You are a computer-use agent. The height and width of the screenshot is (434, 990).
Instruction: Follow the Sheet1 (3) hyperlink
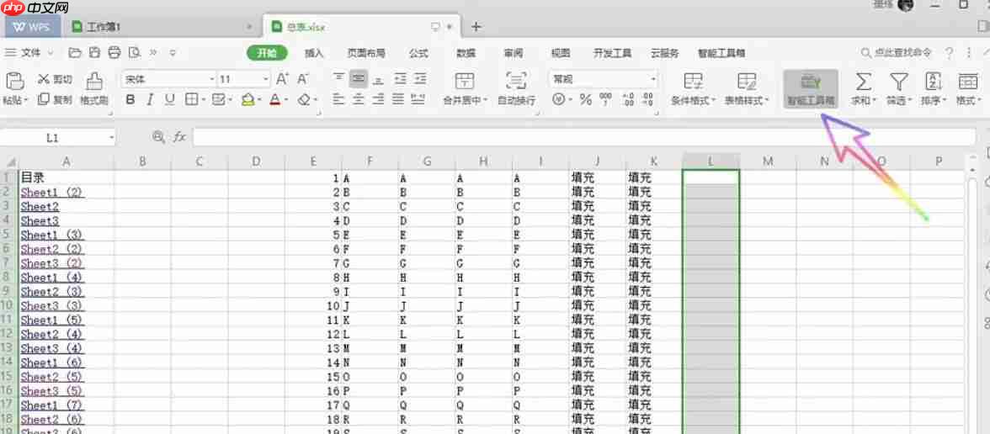(52, 235)
